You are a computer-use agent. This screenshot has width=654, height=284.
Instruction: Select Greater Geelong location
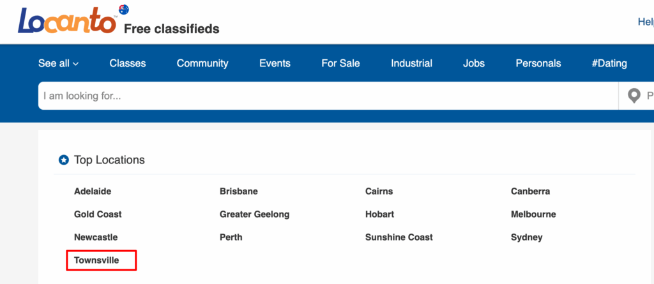pyautogui.click(x=254, y=214)
